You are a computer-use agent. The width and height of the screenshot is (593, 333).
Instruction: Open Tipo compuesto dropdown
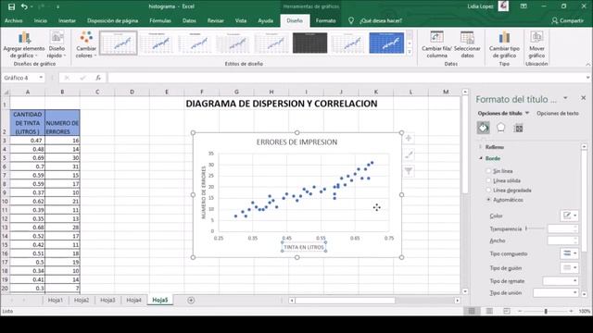pos(569,253)
